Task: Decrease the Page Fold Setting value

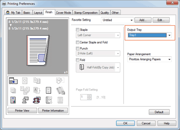Action: click(89, 98)
